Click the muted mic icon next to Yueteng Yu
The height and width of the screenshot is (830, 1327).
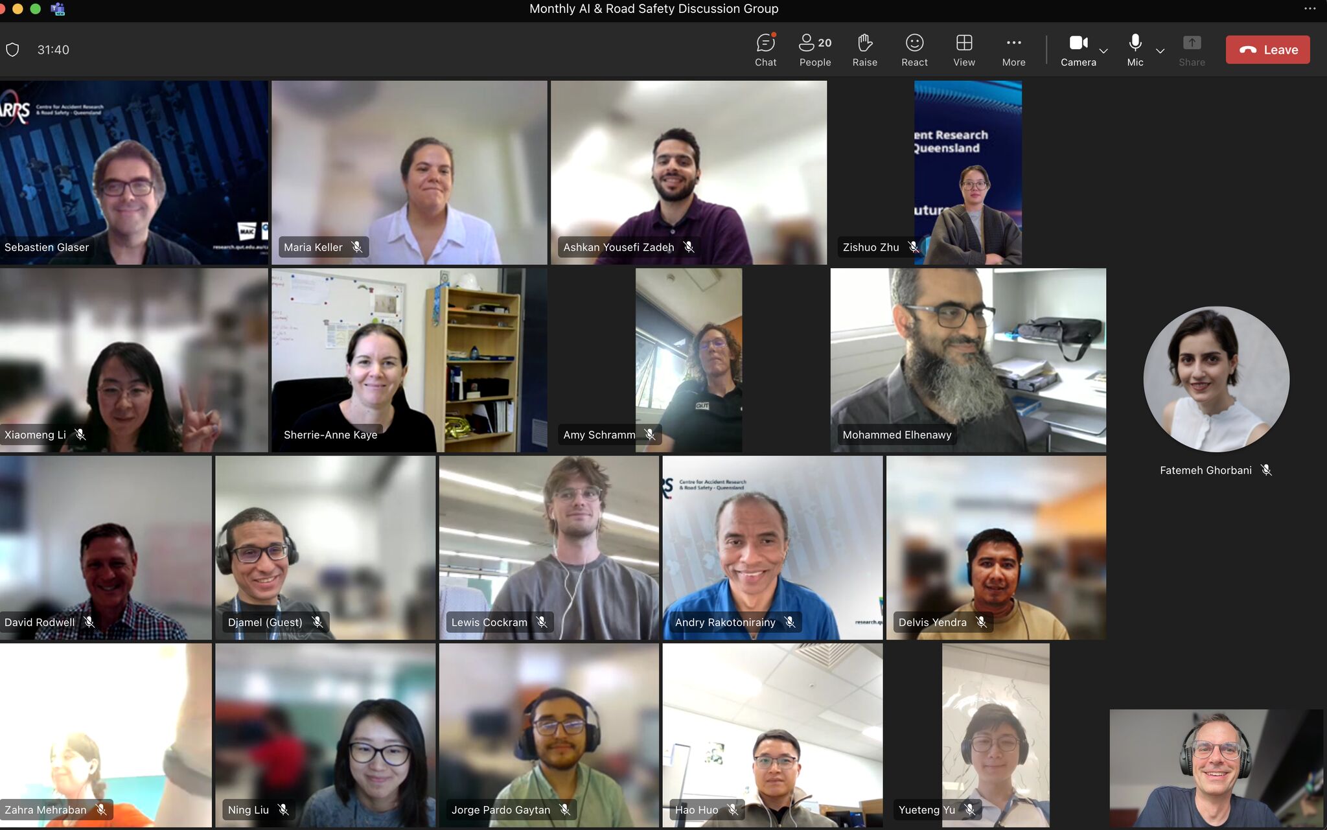[x=969, y=809]
